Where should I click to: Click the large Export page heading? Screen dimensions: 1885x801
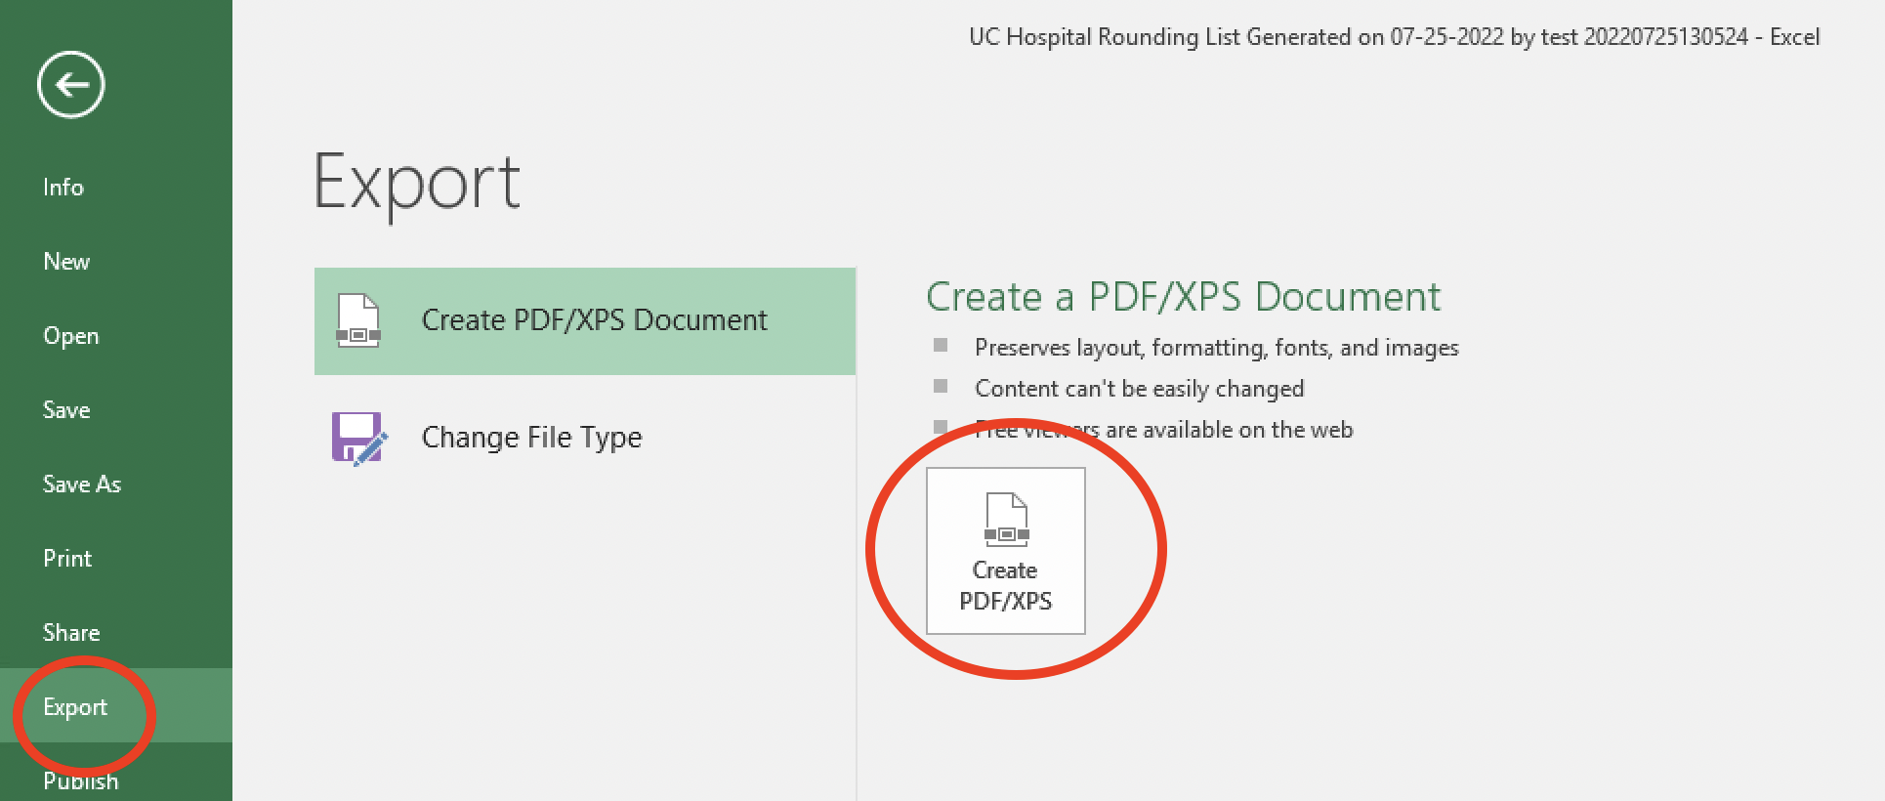pos(417,183)
